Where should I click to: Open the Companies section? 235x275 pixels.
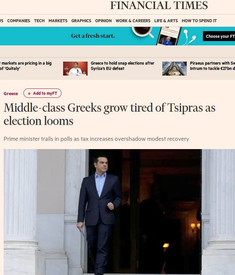pos(19,21)
